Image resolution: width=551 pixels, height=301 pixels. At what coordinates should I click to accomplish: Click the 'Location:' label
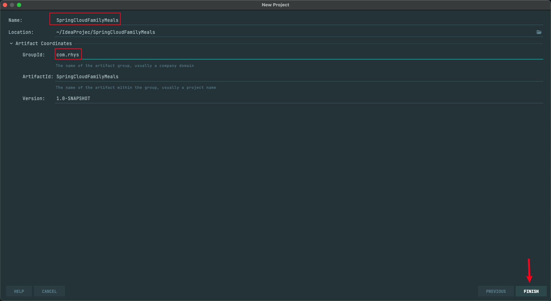pyautogui.click(x=21, y=32)
